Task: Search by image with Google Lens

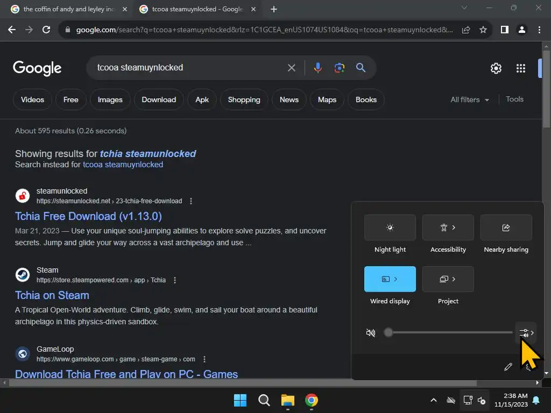Action: [339, 67]
